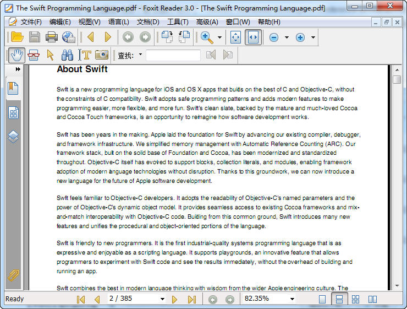Open the 编辑(E) menu

pyautogui.click(x=60, y=22)
